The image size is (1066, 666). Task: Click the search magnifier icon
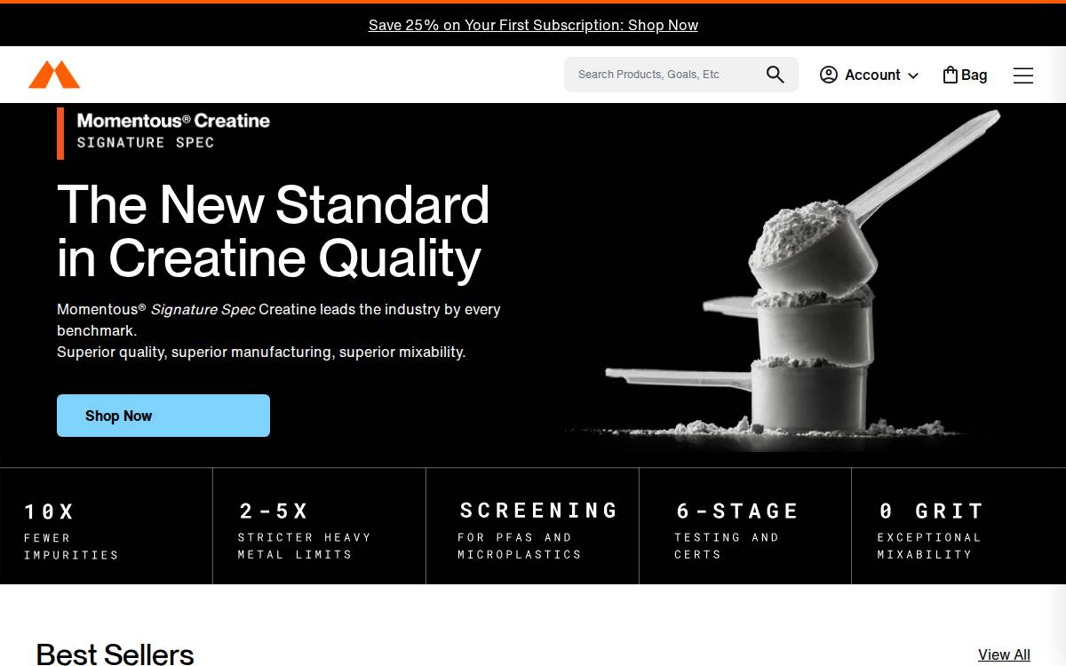pos(776,75)
